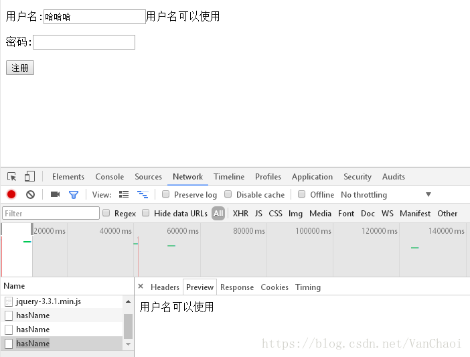Image resolution: width=470 pixels, height=357 pixels.
Task: Click timeline overview left handle
Action: pyautogui.click(x=1, y=229)
